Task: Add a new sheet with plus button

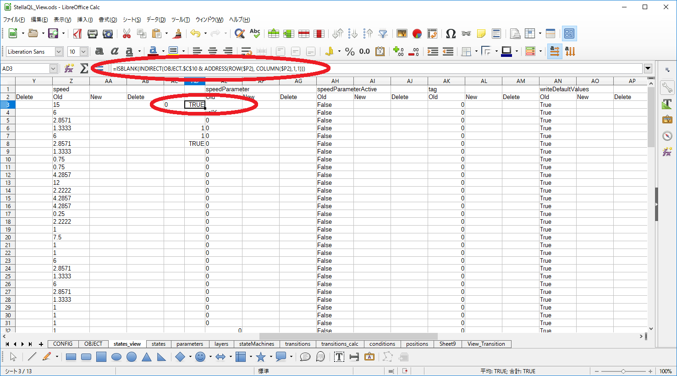Action: point(41,344)
